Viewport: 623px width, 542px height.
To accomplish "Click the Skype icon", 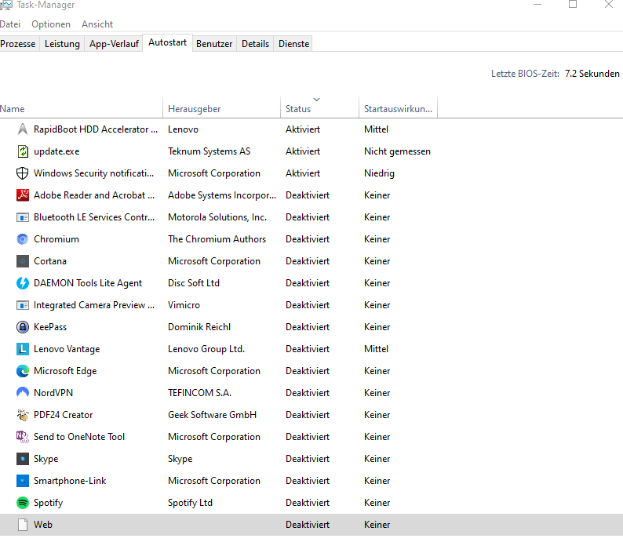I will (23, 459).
